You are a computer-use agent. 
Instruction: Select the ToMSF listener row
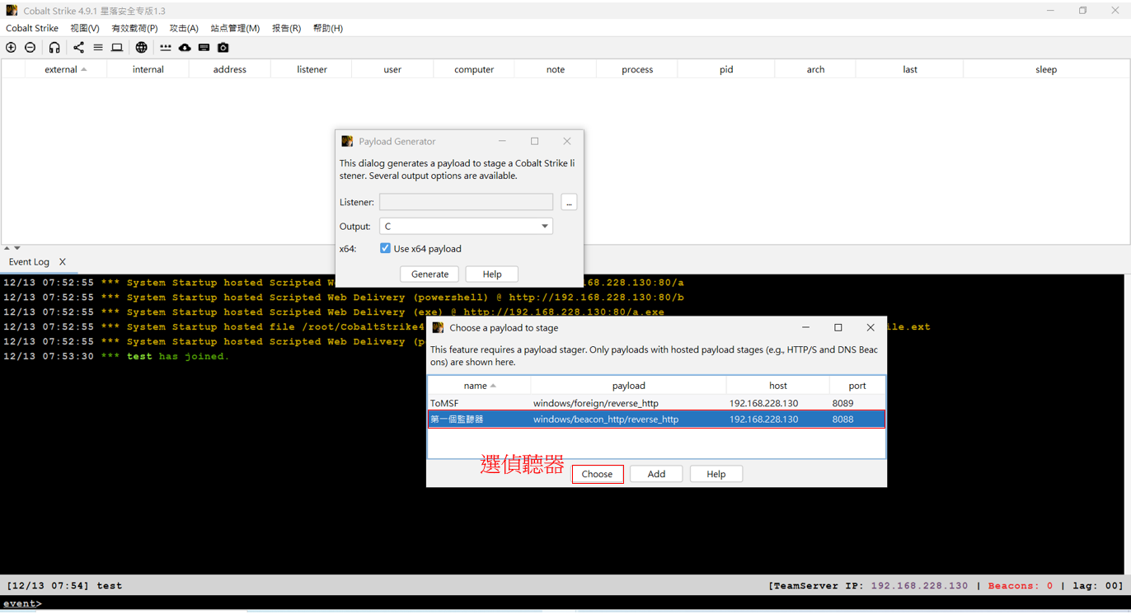pos(656,403)
